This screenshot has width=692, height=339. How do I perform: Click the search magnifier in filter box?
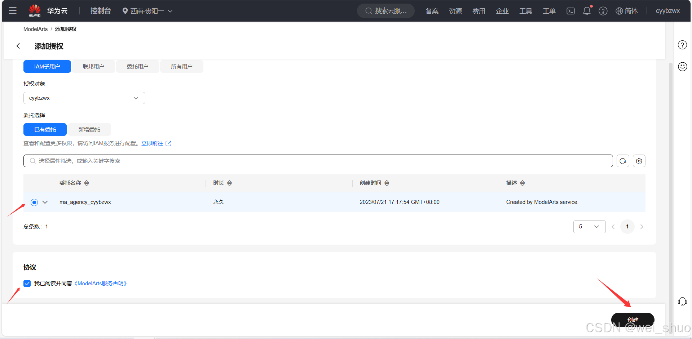[x=32, y=161]
